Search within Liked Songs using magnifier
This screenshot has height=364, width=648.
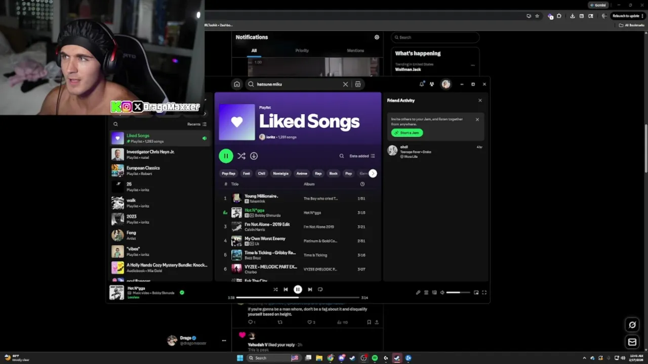[x=342, y=156]
